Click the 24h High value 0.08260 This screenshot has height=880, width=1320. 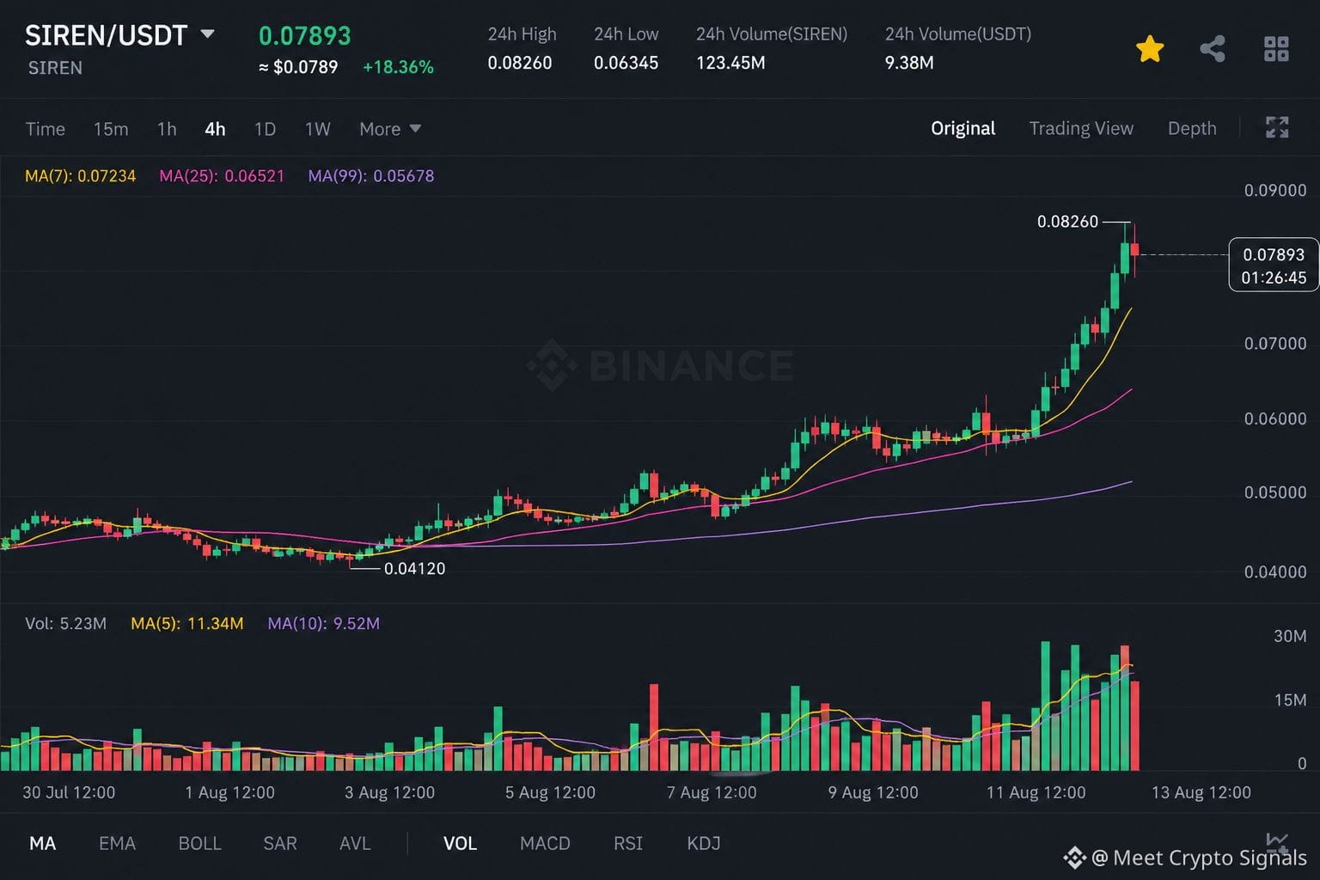click(520, 63)
